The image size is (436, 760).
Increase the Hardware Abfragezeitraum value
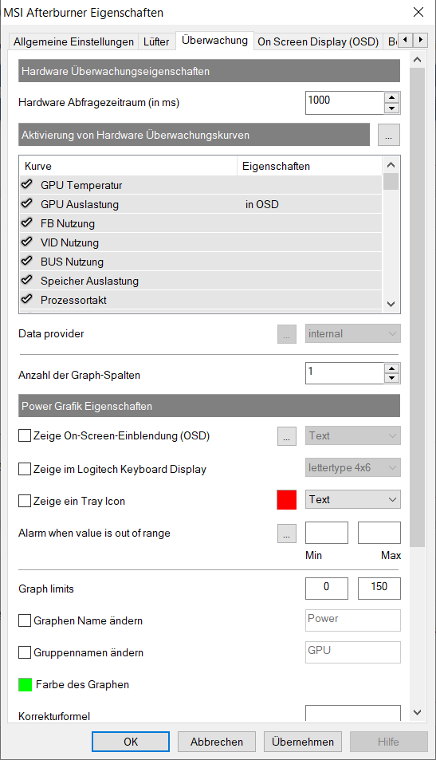coord(391,97)
